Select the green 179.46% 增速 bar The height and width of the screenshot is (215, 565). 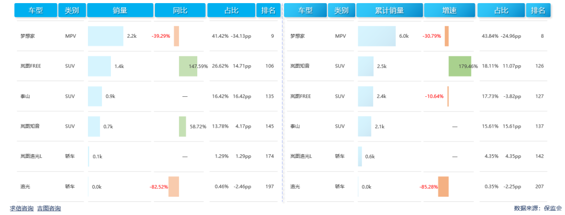pyautogui.click(x=459, y=66)
